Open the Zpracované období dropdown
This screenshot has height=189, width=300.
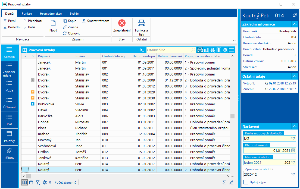click(293, 174)
